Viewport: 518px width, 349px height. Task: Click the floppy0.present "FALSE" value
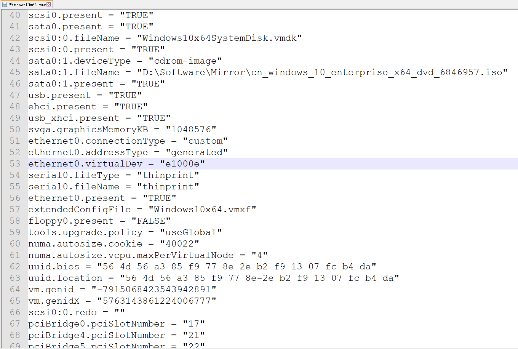151,221
